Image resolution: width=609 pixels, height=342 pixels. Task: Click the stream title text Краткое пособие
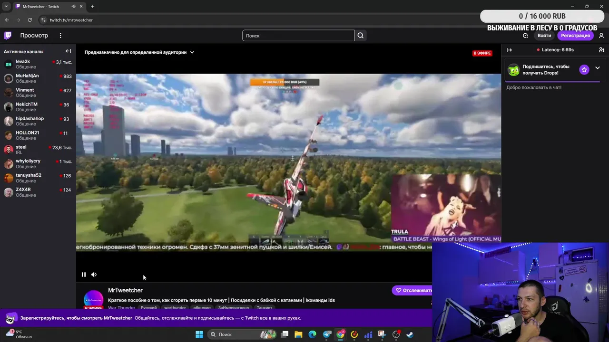[x=221, y=300]
